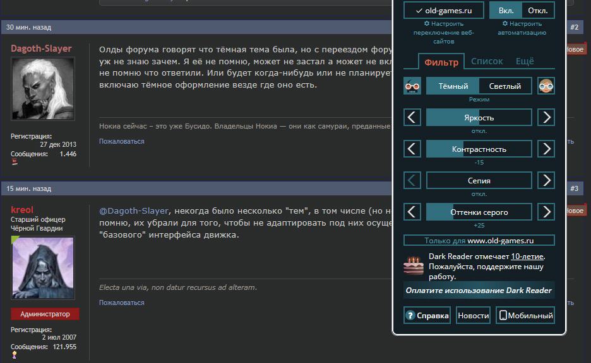The image size is (591, 363).
Task: Click the light mode glasses face icon
Action: 546,86
